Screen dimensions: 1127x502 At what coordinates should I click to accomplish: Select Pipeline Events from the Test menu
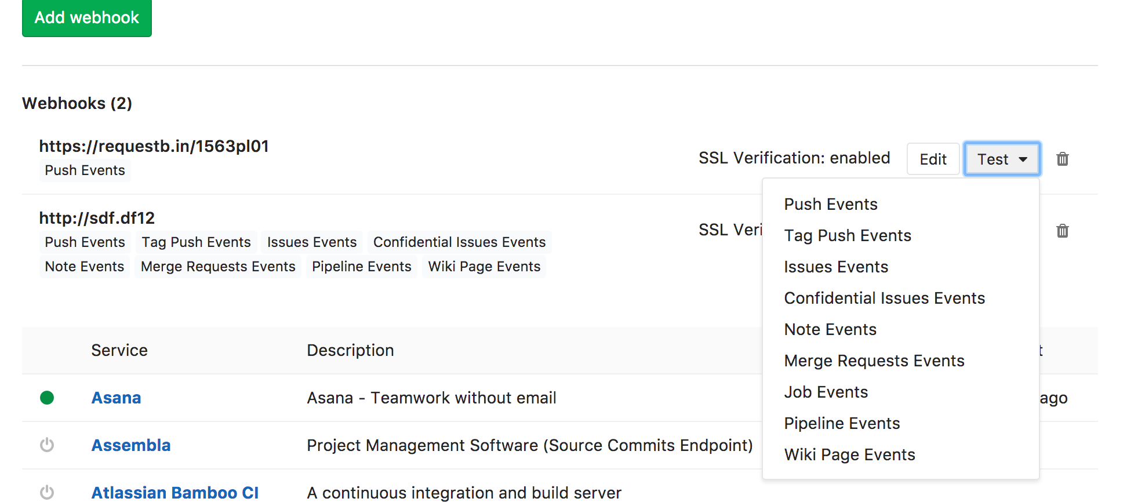coord(842,423)
